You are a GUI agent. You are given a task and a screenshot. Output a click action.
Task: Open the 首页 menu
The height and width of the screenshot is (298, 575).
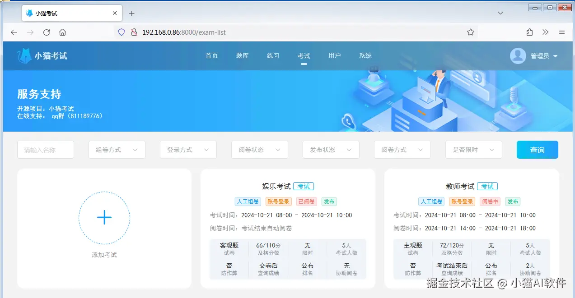click(x=212, y=55)
